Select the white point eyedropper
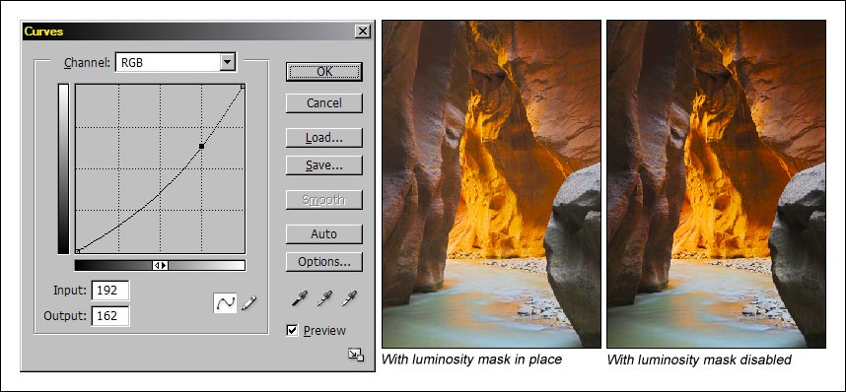This screenshot has height=392, width=846. click(x=349, y=298)
